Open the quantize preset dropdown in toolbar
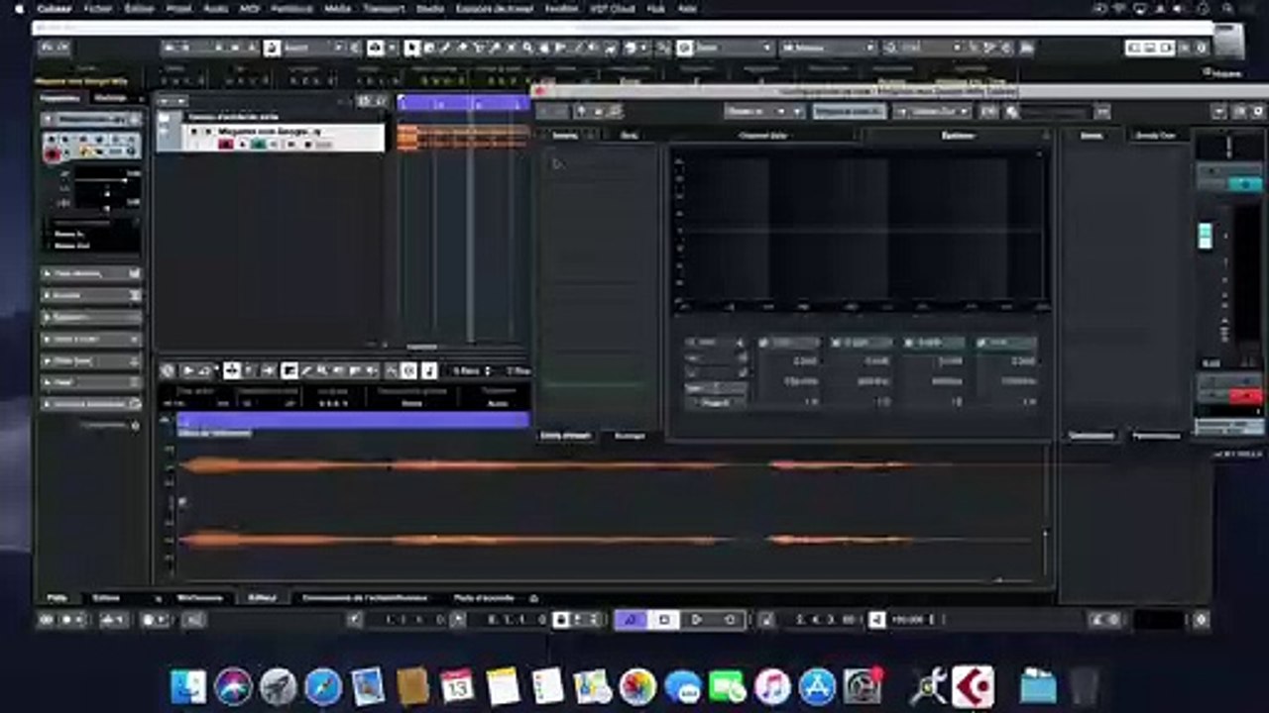 click(924, 48)
